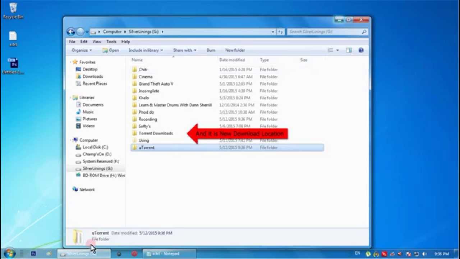Click the Chitr folder icon
This screenshot has height=259, width=460.
point(134,69)
